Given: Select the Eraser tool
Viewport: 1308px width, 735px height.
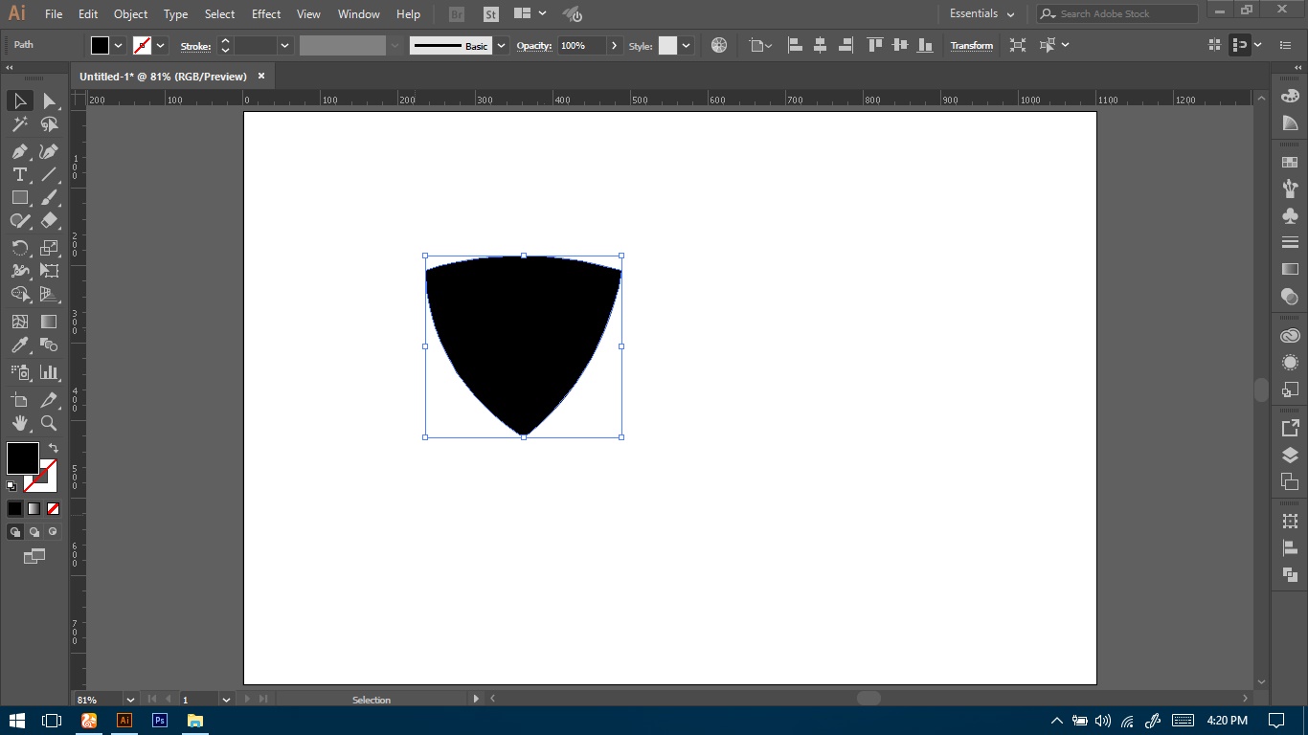Looking at the screenshot, I should [x=49, y=220].
